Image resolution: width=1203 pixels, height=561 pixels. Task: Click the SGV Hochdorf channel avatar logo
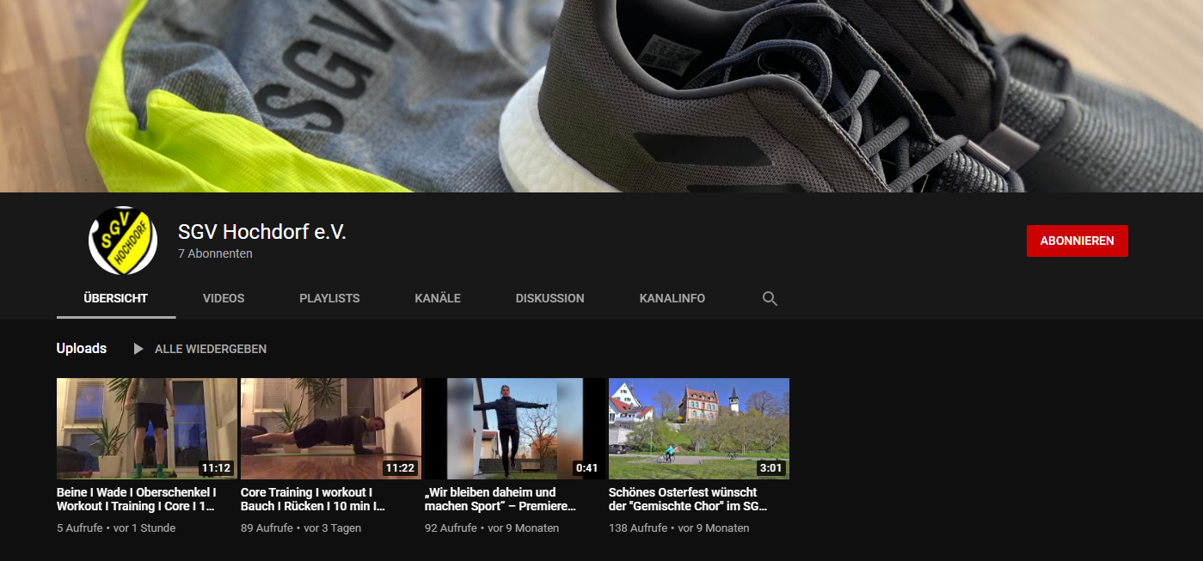pyautogui.click(x=123, y=241)
